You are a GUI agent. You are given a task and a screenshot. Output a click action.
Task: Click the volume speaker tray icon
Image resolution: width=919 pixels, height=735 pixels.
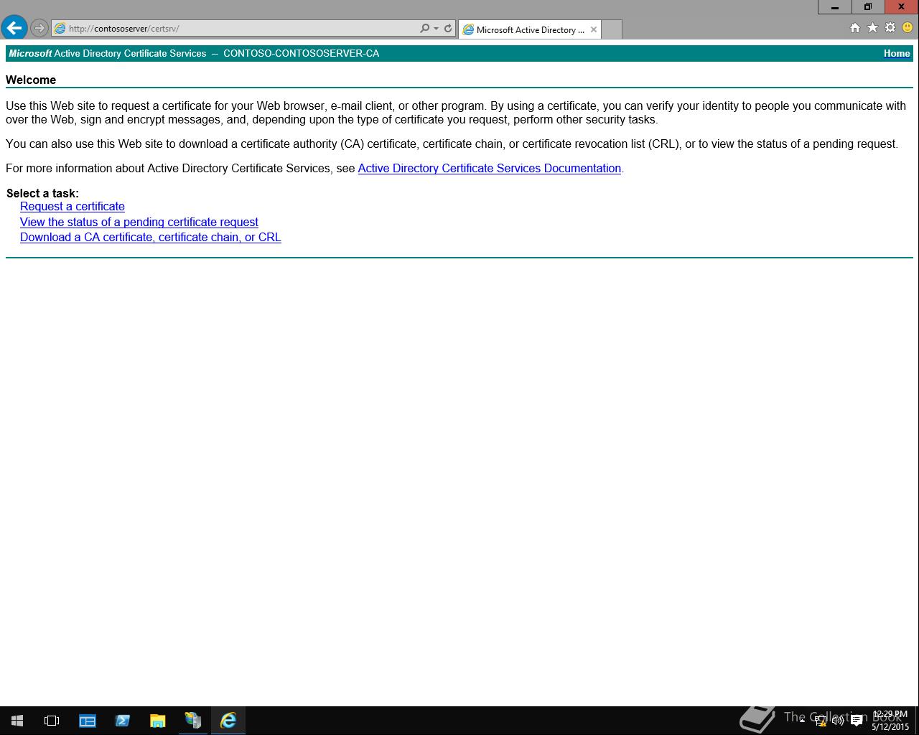click(838, 721)
